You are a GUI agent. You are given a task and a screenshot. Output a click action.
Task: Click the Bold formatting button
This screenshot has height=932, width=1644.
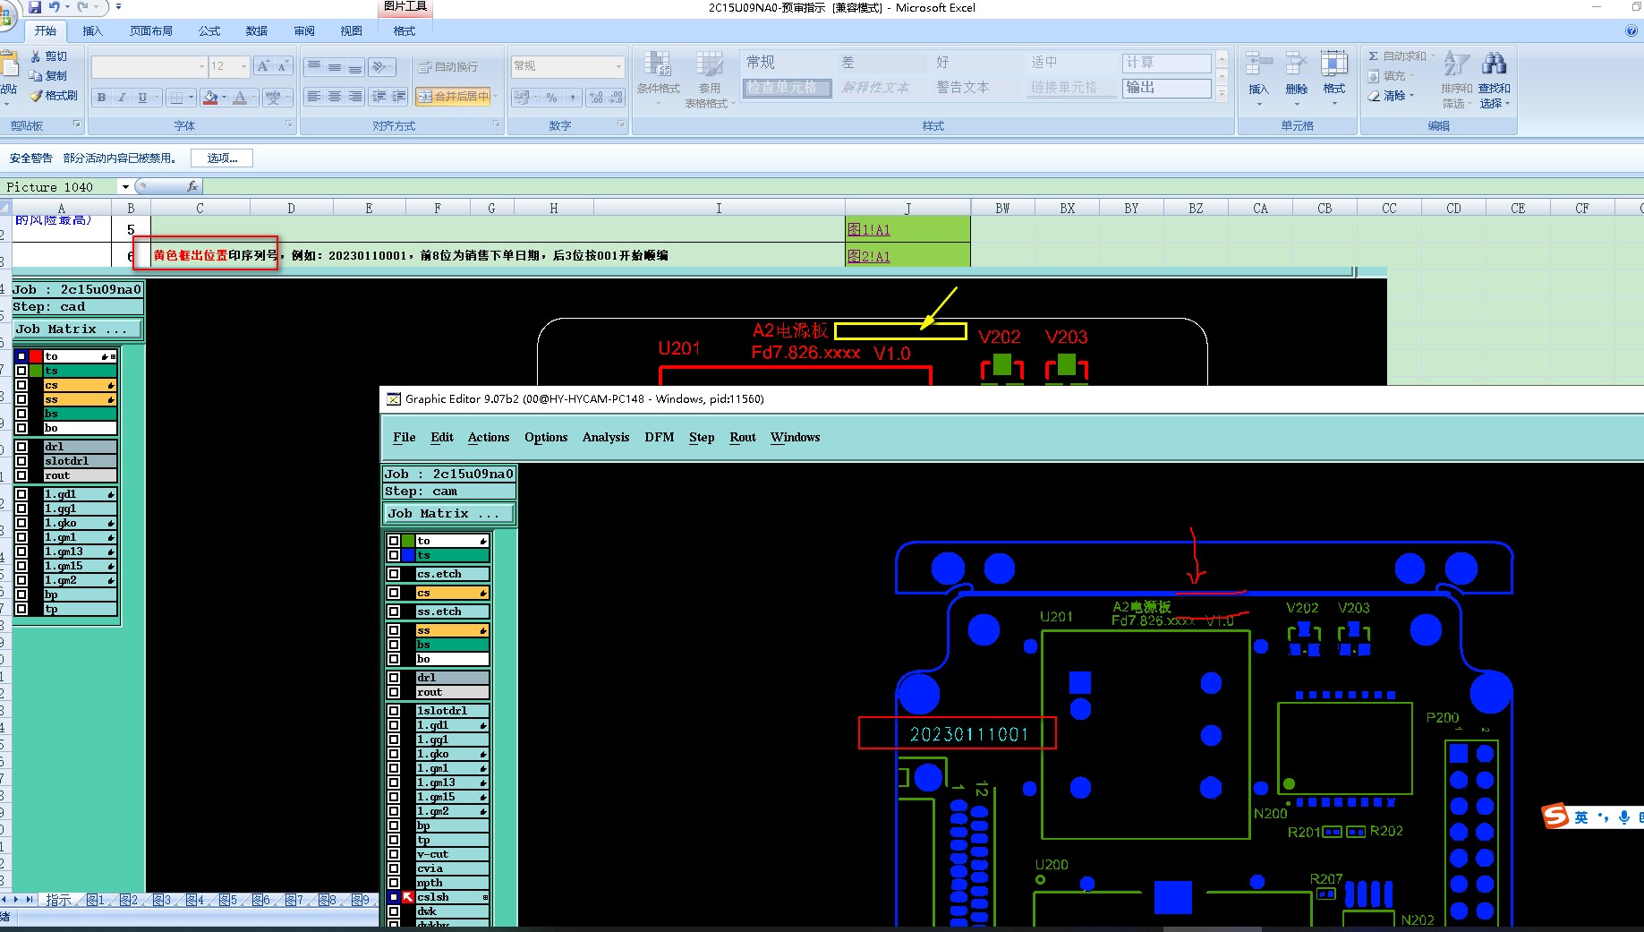click(101, 98)
